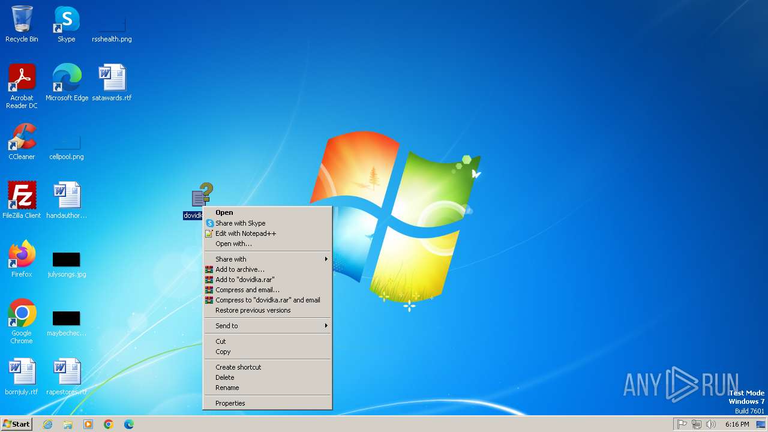Open the network tray icon
The image size is (768, 432).
tap(697, 424)
